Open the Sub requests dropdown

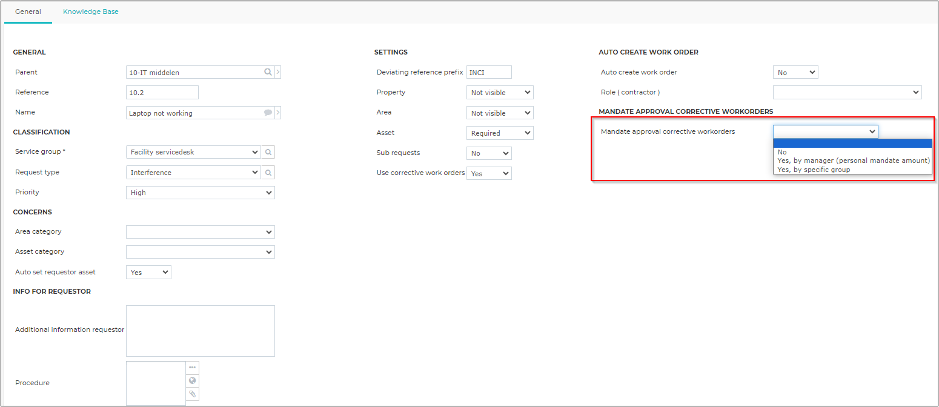pos(489,153)
